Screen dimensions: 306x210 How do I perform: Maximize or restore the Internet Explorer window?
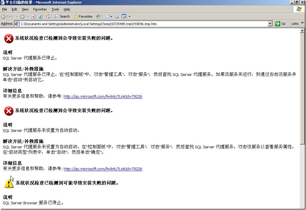pyautogui.click(x=297, y=2)
